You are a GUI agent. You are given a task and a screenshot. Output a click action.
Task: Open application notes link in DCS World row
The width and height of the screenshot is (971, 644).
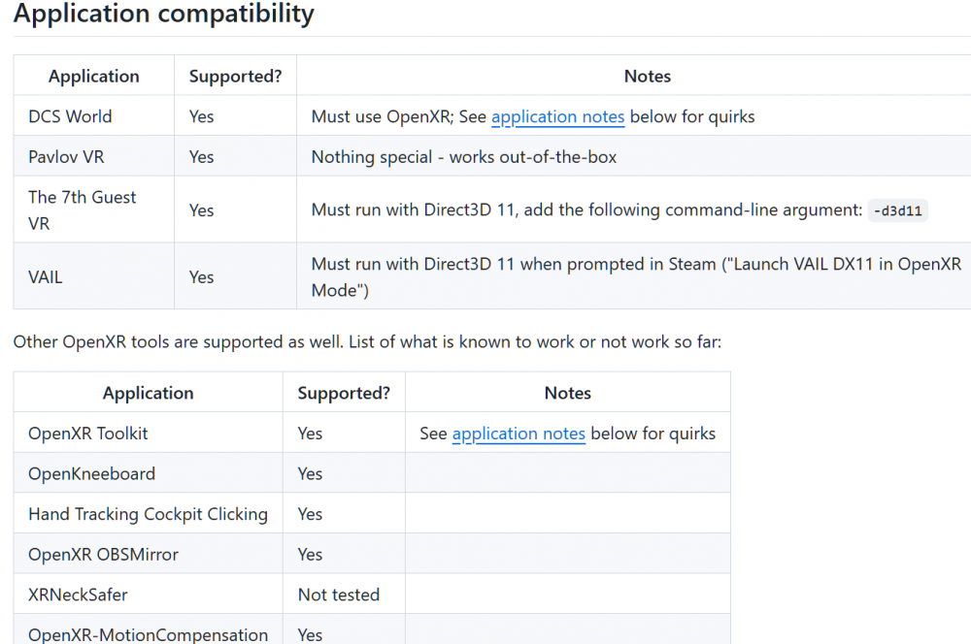[557, 116]
